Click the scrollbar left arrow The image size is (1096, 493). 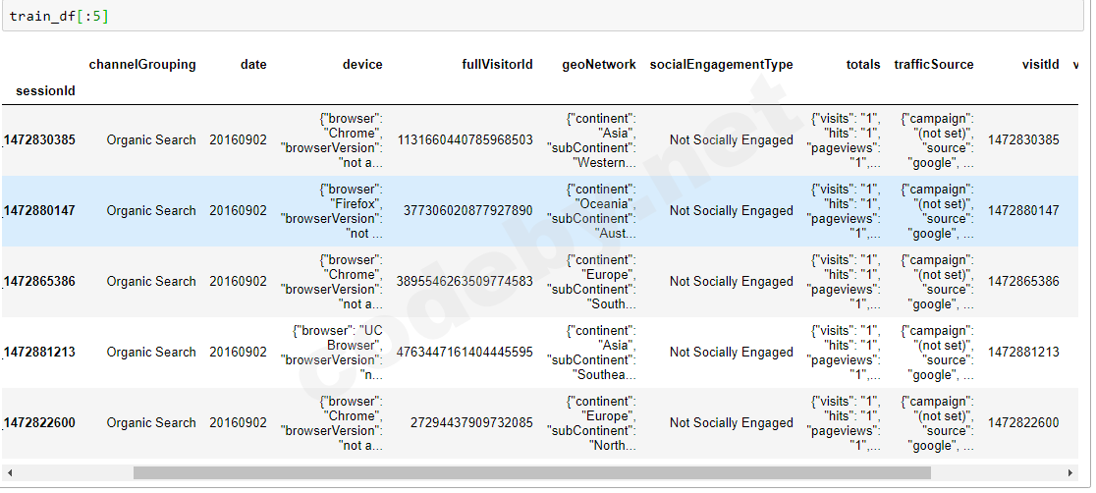point(9,473)
